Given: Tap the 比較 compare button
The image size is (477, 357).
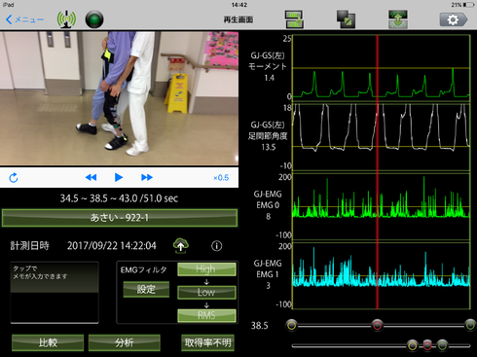Looking at the screenshot, I should click(x=48, y=342).
